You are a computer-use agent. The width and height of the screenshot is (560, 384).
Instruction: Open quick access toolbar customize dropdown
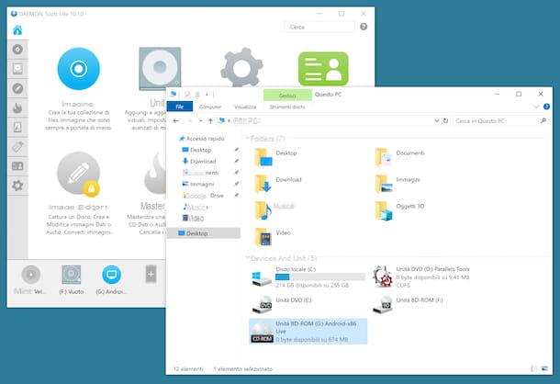point(207,95)
